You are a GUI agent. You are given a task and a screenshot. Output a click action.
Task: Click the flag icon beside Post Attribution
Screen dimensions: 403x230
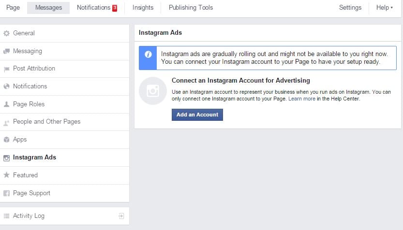click(x=6, y=69)
